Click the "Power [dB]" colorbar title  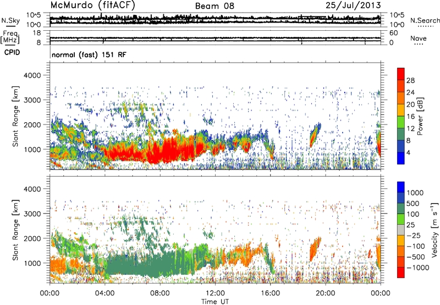click(420, 116)
